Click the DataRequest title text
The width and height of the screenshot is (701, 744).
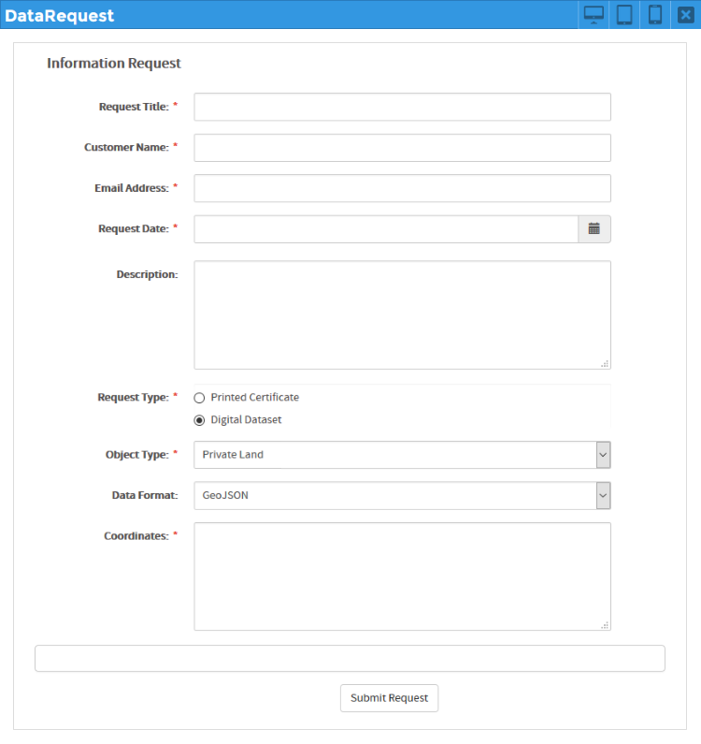59,16
